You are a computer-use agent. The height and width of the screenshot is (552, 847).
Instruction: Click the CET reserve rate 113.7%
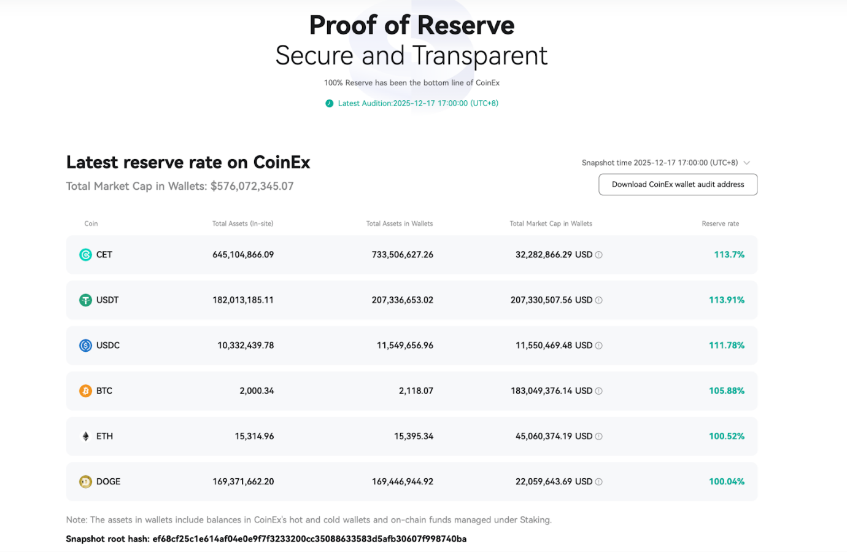[729, 254]
